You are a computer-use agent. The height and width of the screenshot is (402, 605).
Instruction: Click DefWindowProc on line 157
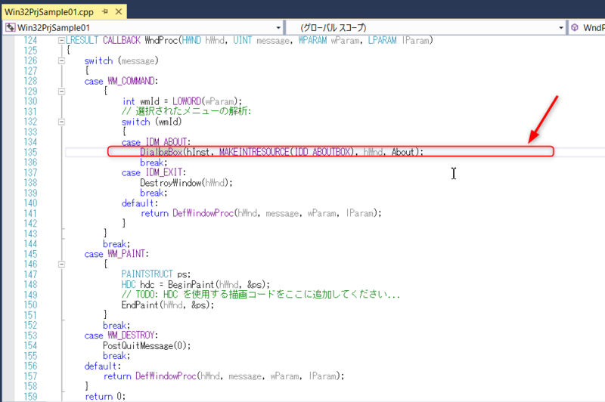(x=166, y=376)
